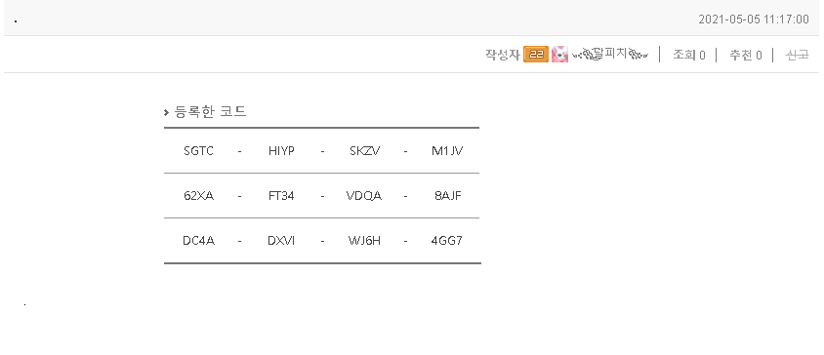
Task: Click the 조회 view count
Action: pyautogui.click(x=689, y=55)
